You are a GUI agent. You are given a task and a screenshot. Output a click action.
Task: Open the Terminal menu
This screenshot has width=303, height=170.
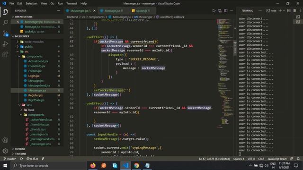point(71,3)
